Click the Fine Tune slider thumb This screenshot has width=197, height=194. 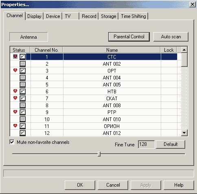click(x=99, y=154)
